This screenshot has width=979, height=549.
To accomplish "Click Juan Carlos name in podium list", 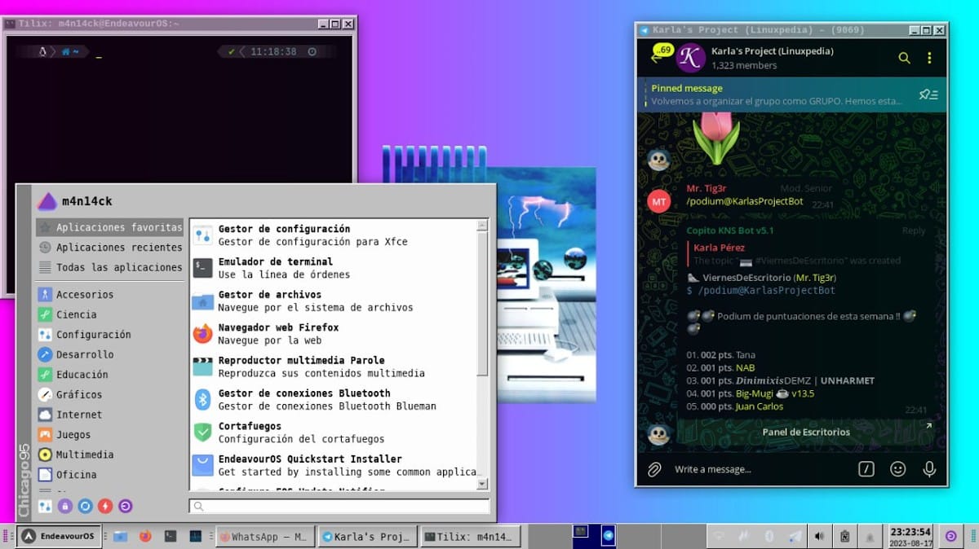I will point(759,406).
